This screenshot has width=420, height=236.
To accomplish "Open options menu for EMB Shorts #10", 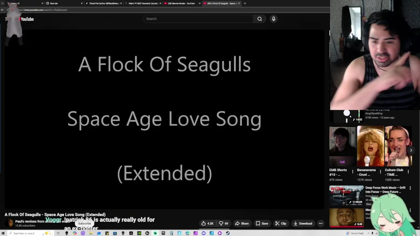I will (353, 171).
